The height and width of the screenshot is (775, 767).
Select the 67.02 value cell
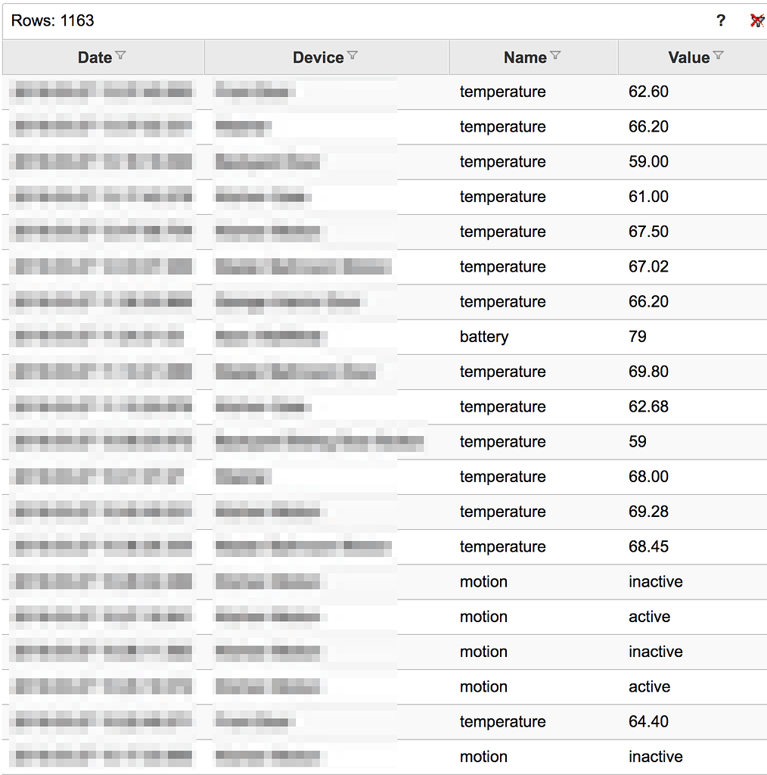[648, 266]
